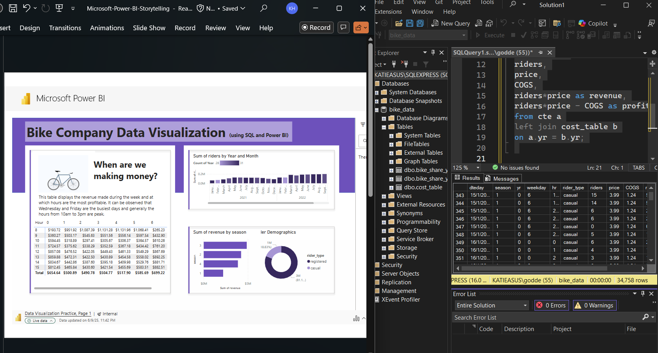Click the Record button in PowerPoint ribbon
The width and height of the screenshot is (658, 353).
pyautogui.click(x=317, y=27)
